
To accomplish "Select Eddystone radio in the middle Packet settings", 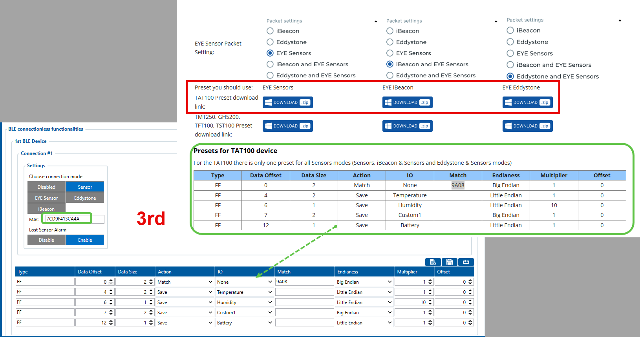I will [x=390, y=42].
